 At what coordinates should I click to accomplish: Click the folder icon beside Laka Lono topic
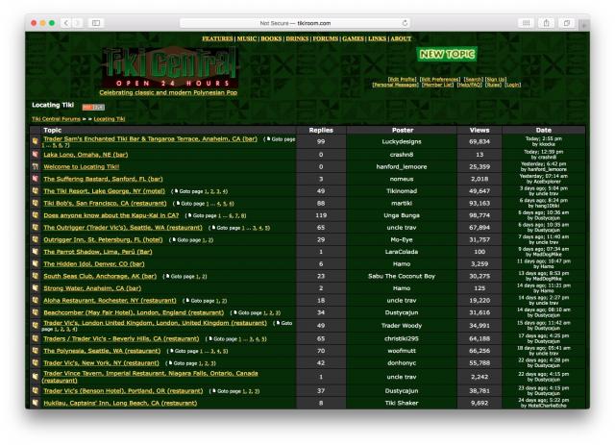point(35,154)
